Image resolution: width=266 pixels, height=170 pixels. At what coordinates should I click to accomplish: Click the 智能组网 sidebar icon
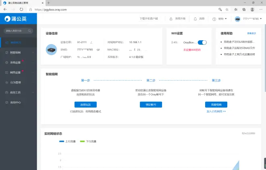coord(6,52)
